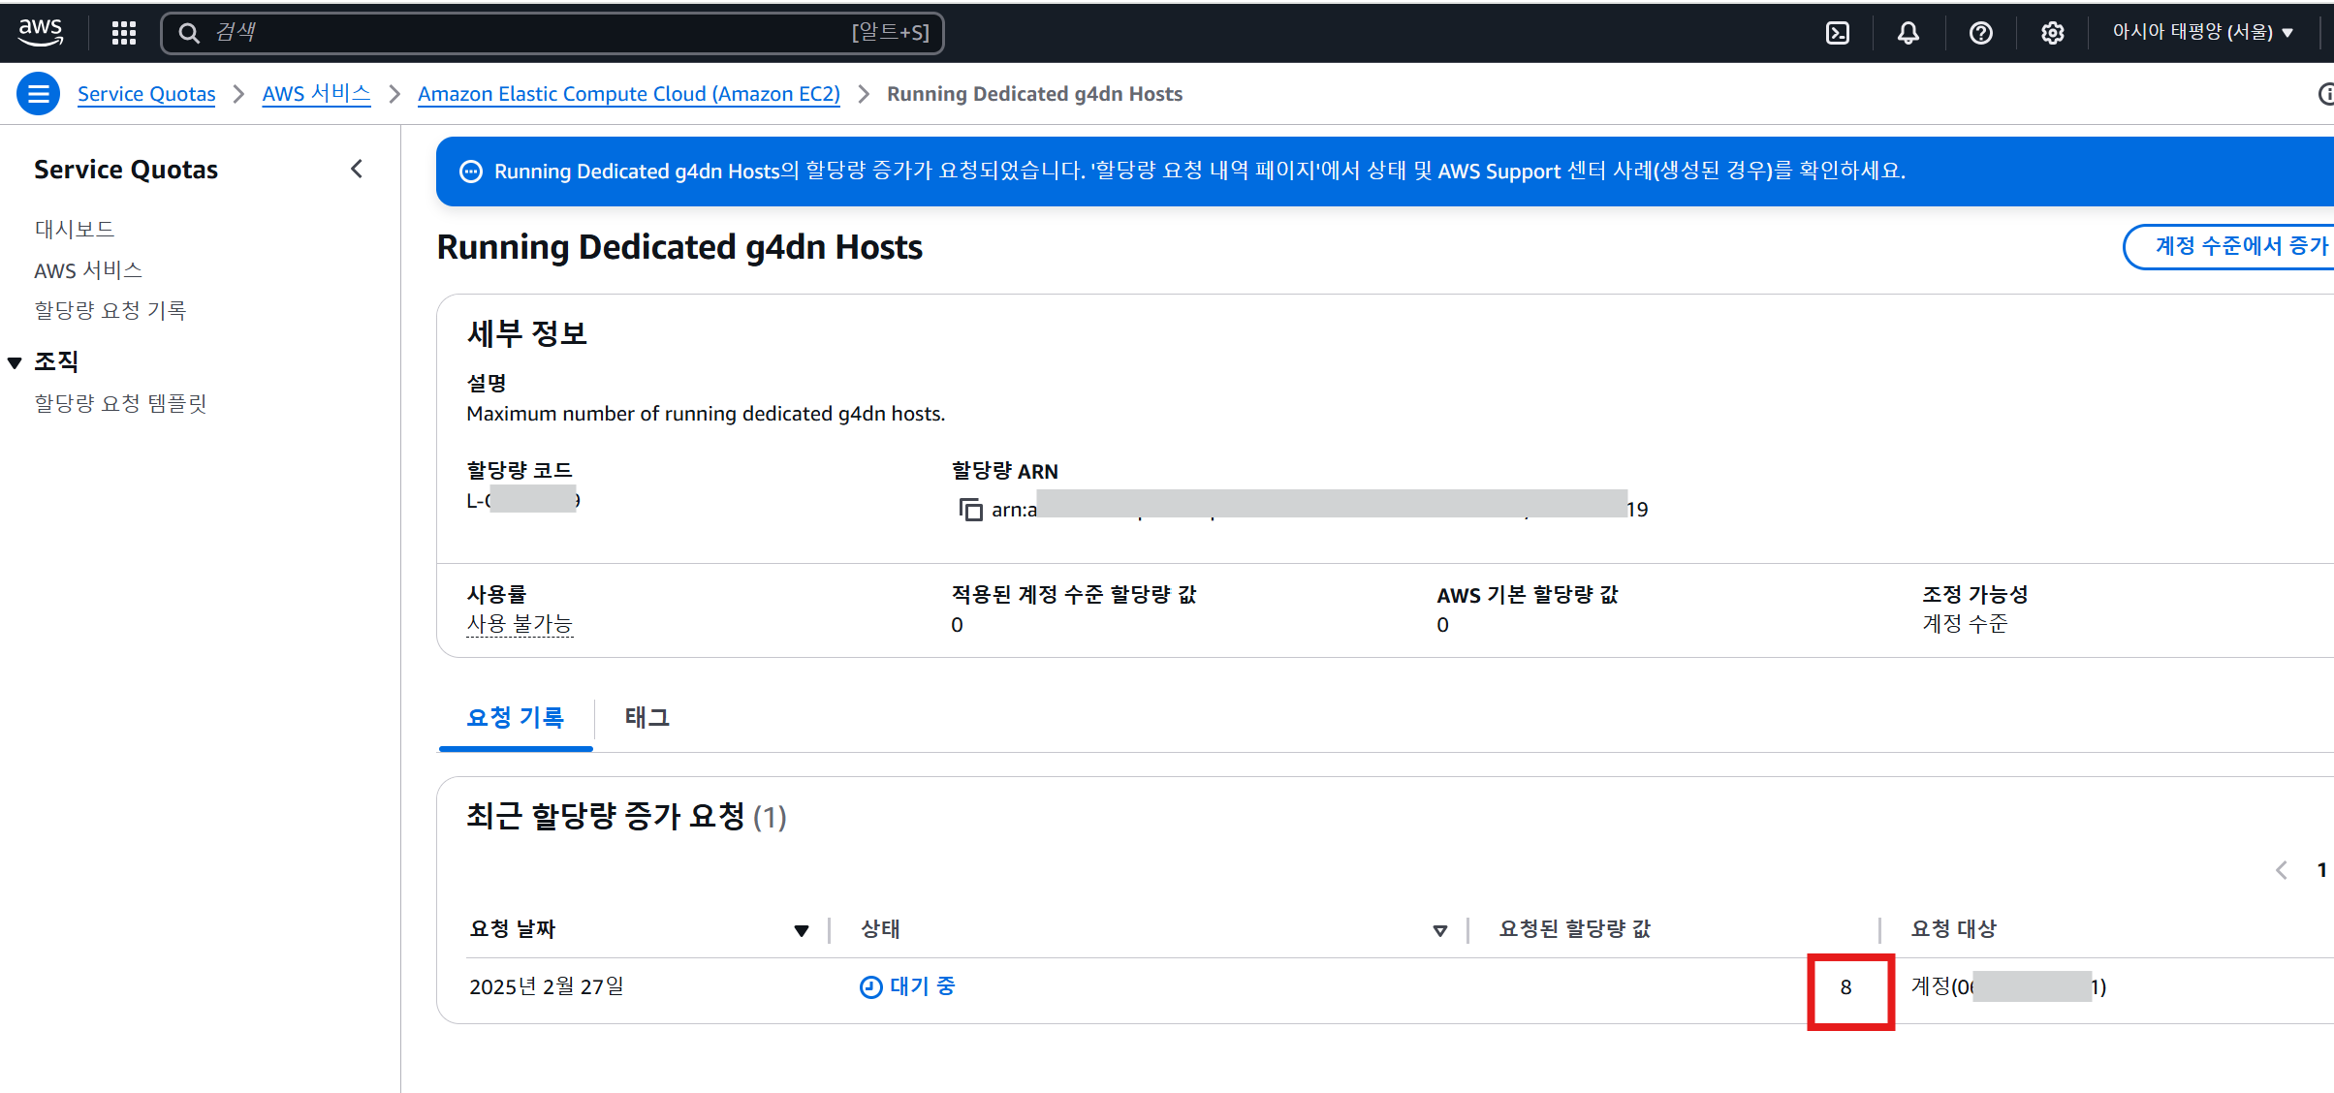This screenshot has width=2334, height=1093.
Task: Open the notifications bell icon
Action: 1908,33
